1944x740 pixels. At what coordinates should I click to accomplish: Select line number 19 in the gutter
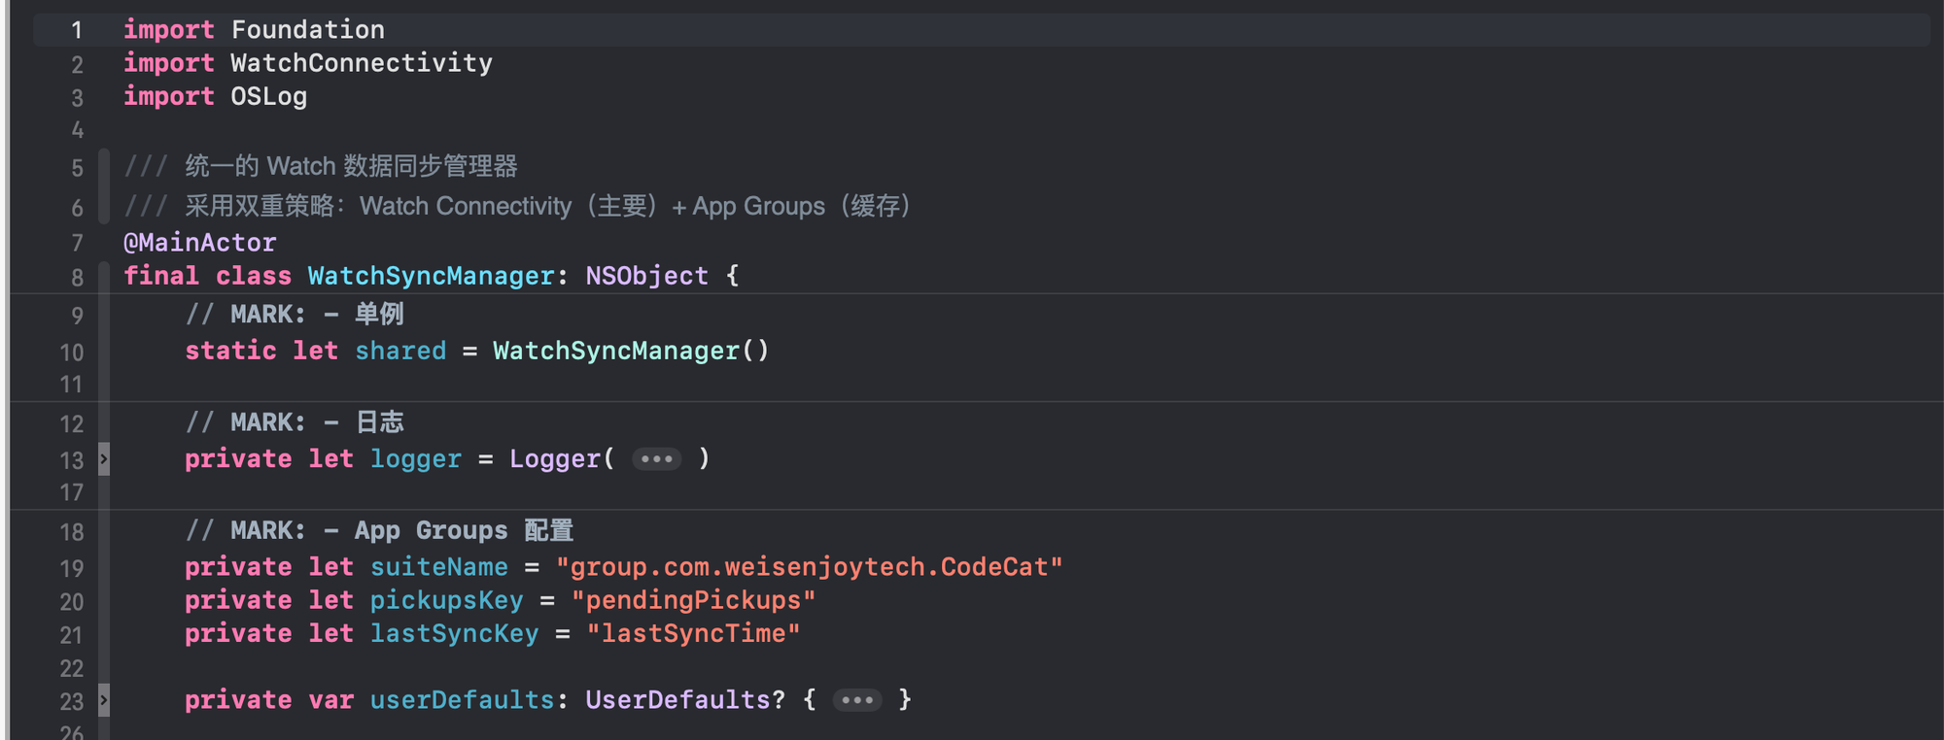[72, 568]
